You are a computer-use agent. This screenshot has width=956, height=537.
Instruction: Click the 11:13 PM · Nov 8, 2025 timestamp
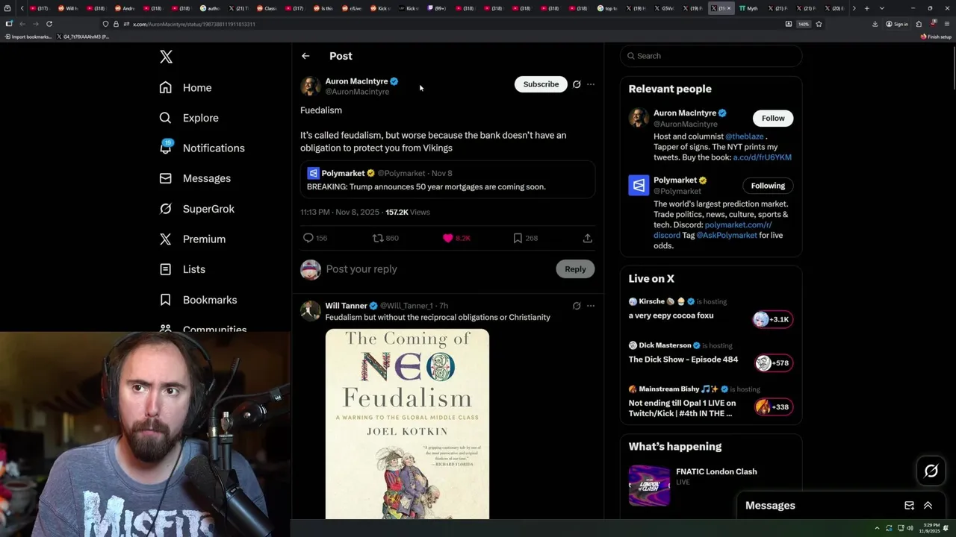click(340, 212)
